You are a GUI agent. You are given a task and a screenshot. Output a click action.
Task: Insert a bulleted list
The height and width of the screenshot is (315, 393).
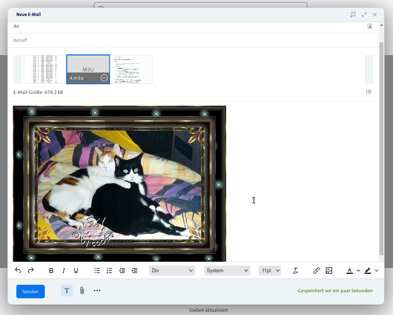coord(97,271)
